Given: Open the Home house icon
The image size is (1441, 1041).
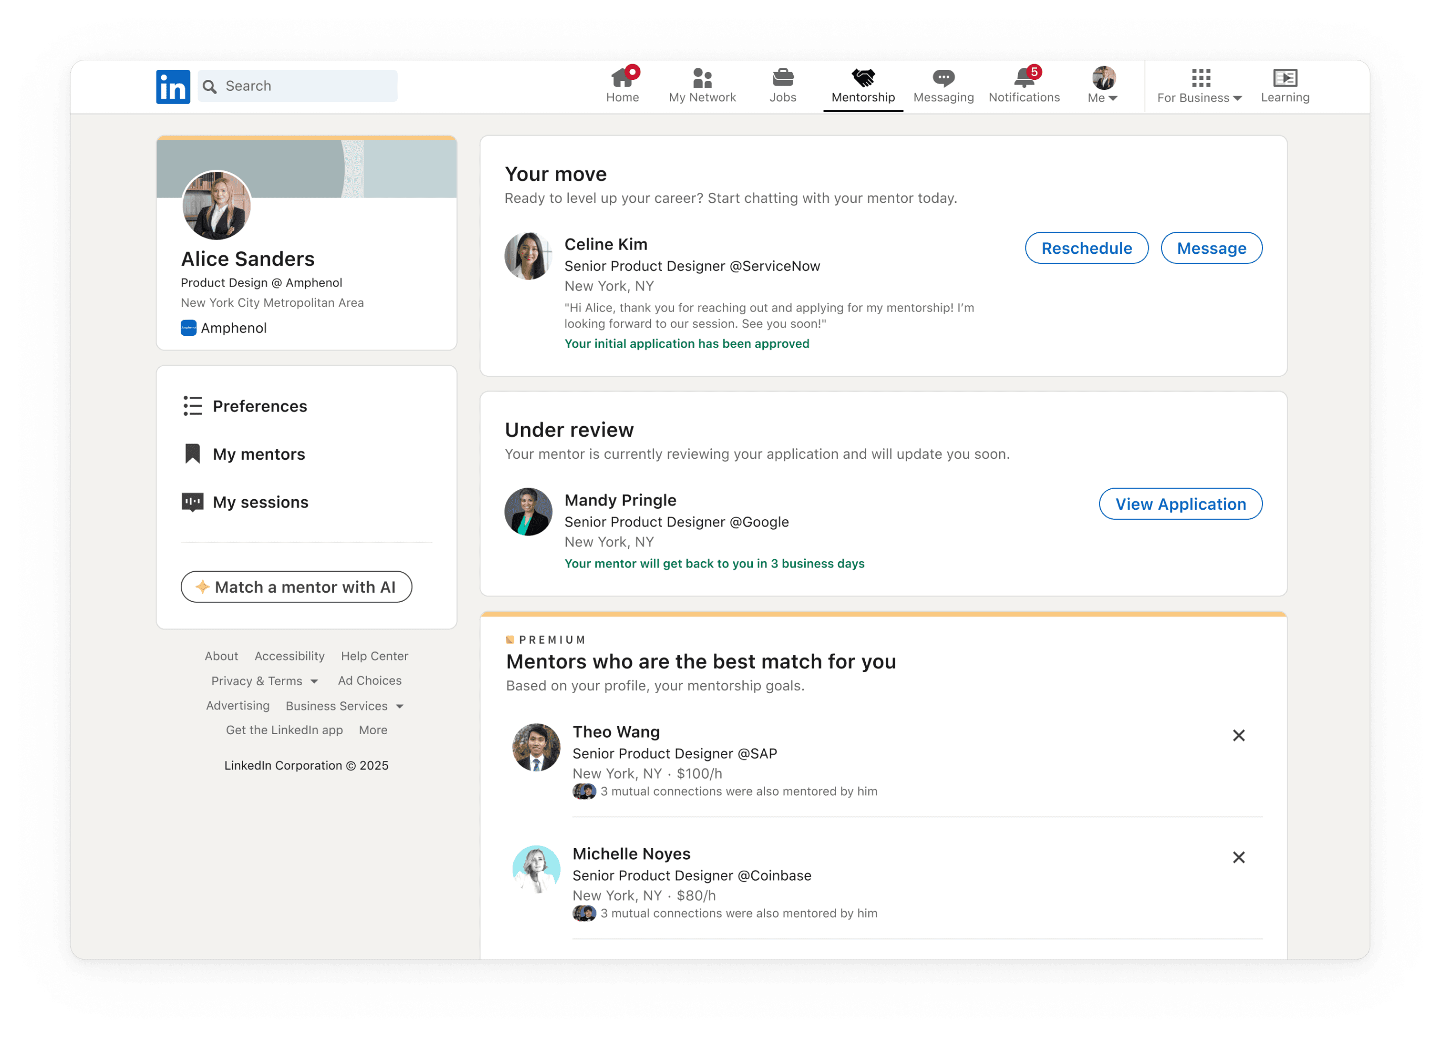Looking at the screenshot, I should tap(622, 78).
